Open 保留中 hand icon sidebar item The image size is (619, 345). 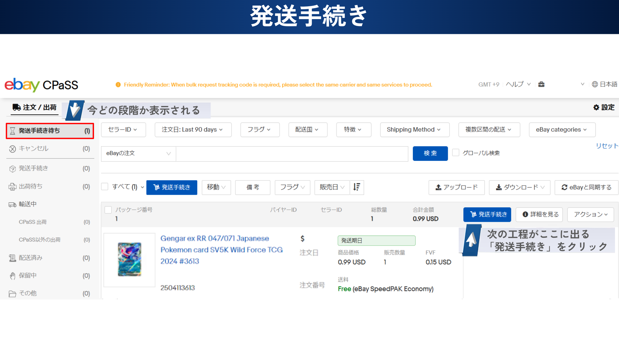[12, 276]
